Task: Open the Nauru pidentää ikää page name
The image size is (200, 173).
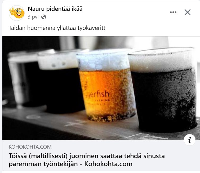Action: click(55, 9)
